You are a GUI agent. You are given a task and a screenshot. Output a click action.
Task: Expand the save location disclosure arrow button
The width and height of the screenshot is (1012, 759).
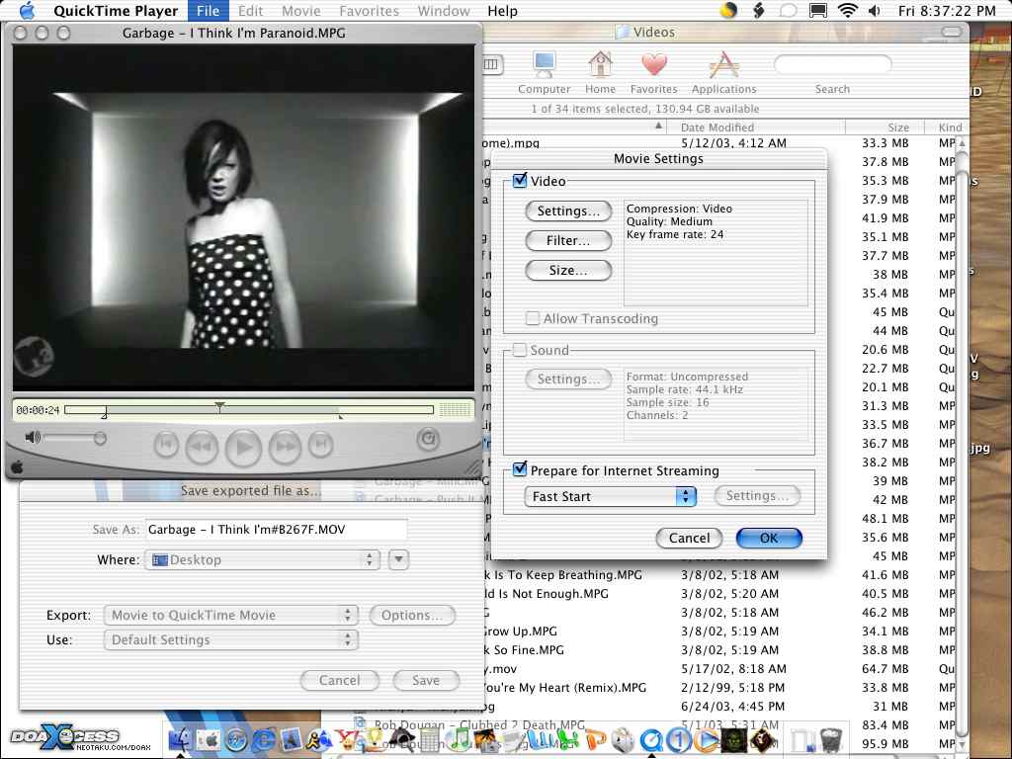coord(398,560)
